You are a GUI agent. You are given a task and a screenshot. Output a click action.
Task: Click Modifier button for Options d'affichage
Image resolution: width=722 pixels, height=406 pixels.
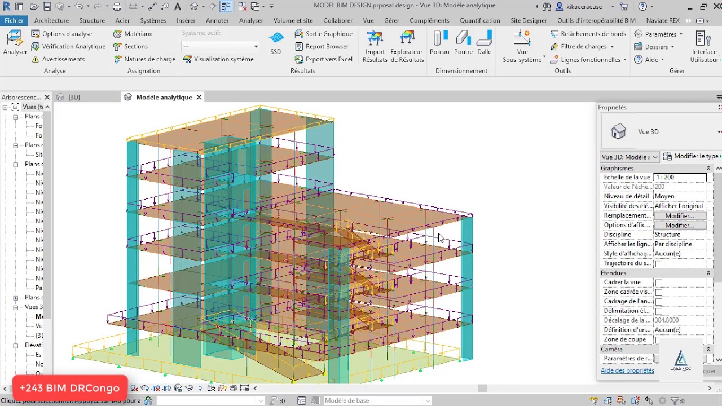tap(679, 225)
